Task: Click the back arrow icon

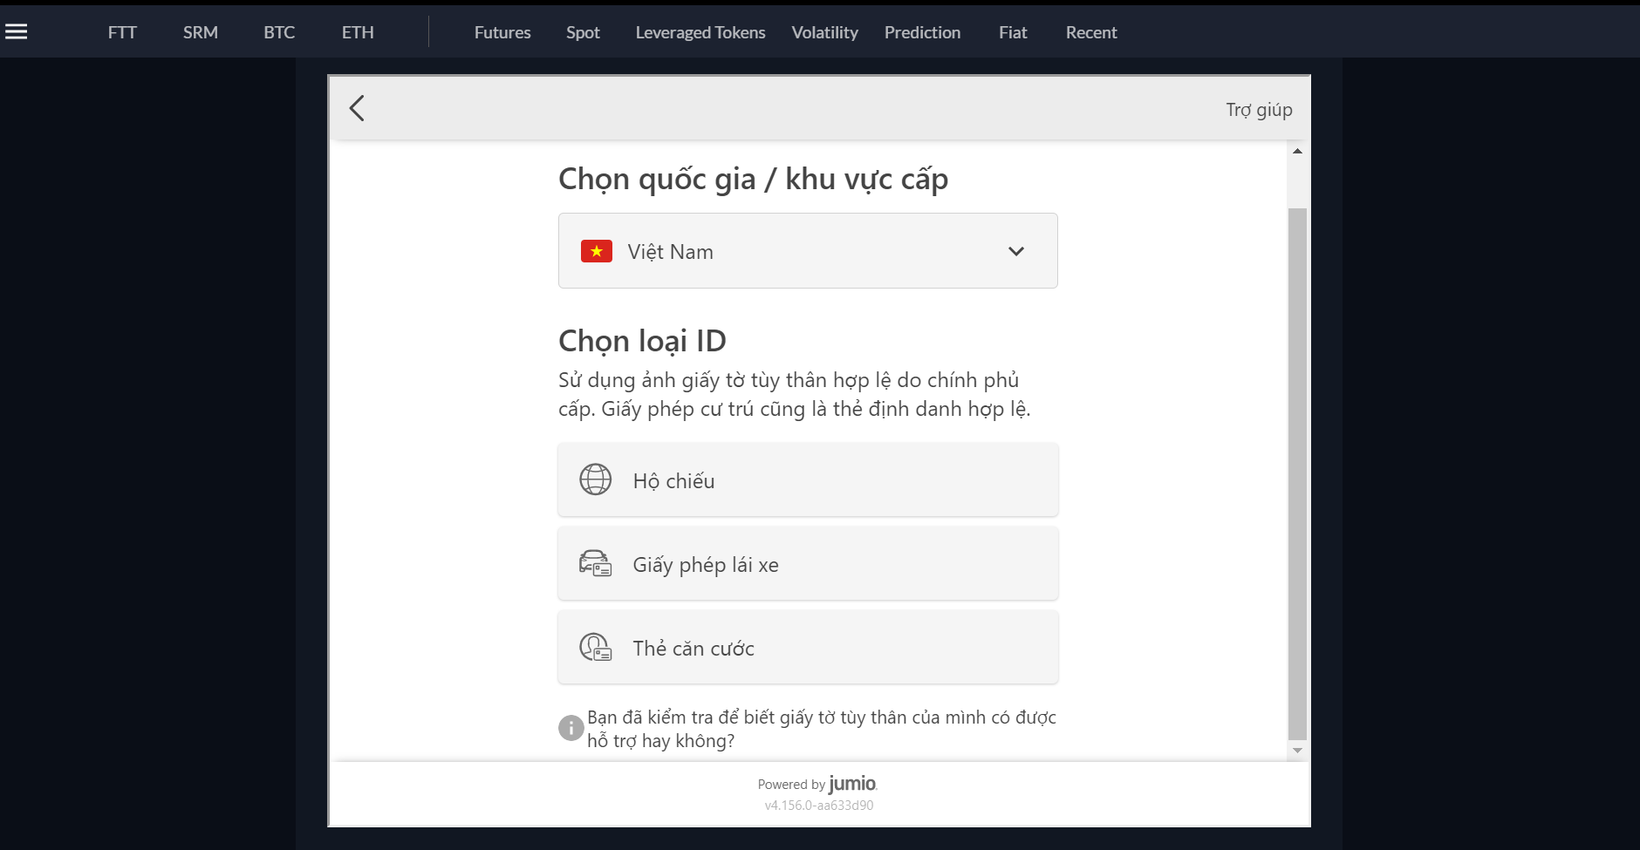Action: pyautogui.click(x=357, y=108)
